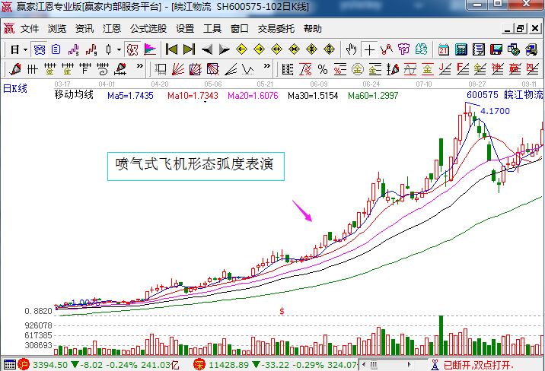Screen dimensions: 545x371
Task: Select the crosshair cursor tool
Action: point(370,49)
